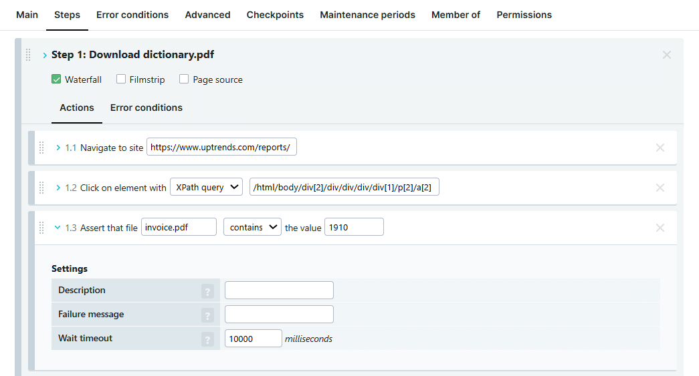Delete action 1.1 Navigate to site
Screen dimensions: 699x376
click(x=660, y=148)
